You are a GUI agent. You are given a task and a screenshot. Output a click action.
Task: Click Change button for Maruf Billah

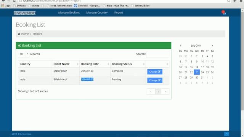click(155, 72)
